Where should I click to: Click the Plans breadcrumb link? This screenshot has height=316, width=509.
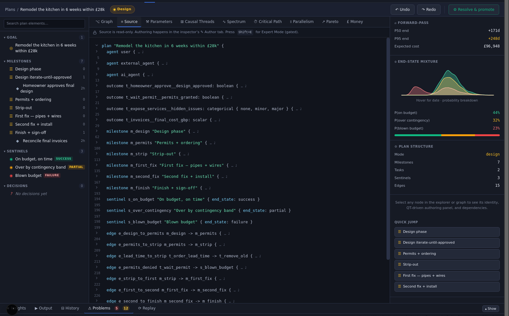click(x=10, y=9)
